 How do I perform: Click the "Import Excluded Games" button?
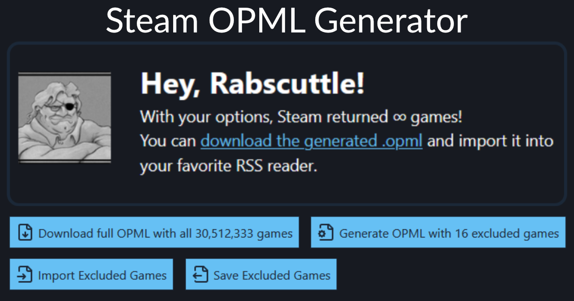point(91,274)
